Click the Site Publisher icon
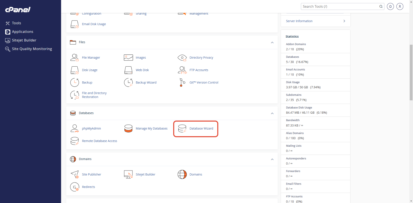413x203 pixels. [x=75, y=174]
